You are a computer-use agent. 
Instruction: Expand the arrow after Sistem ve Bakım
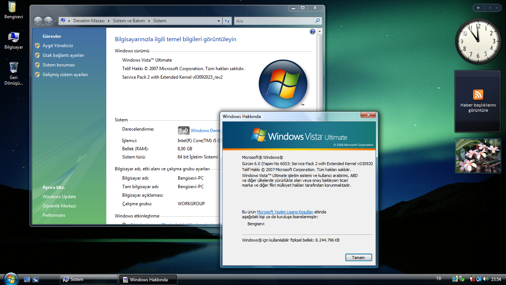(x=149, y=21)
